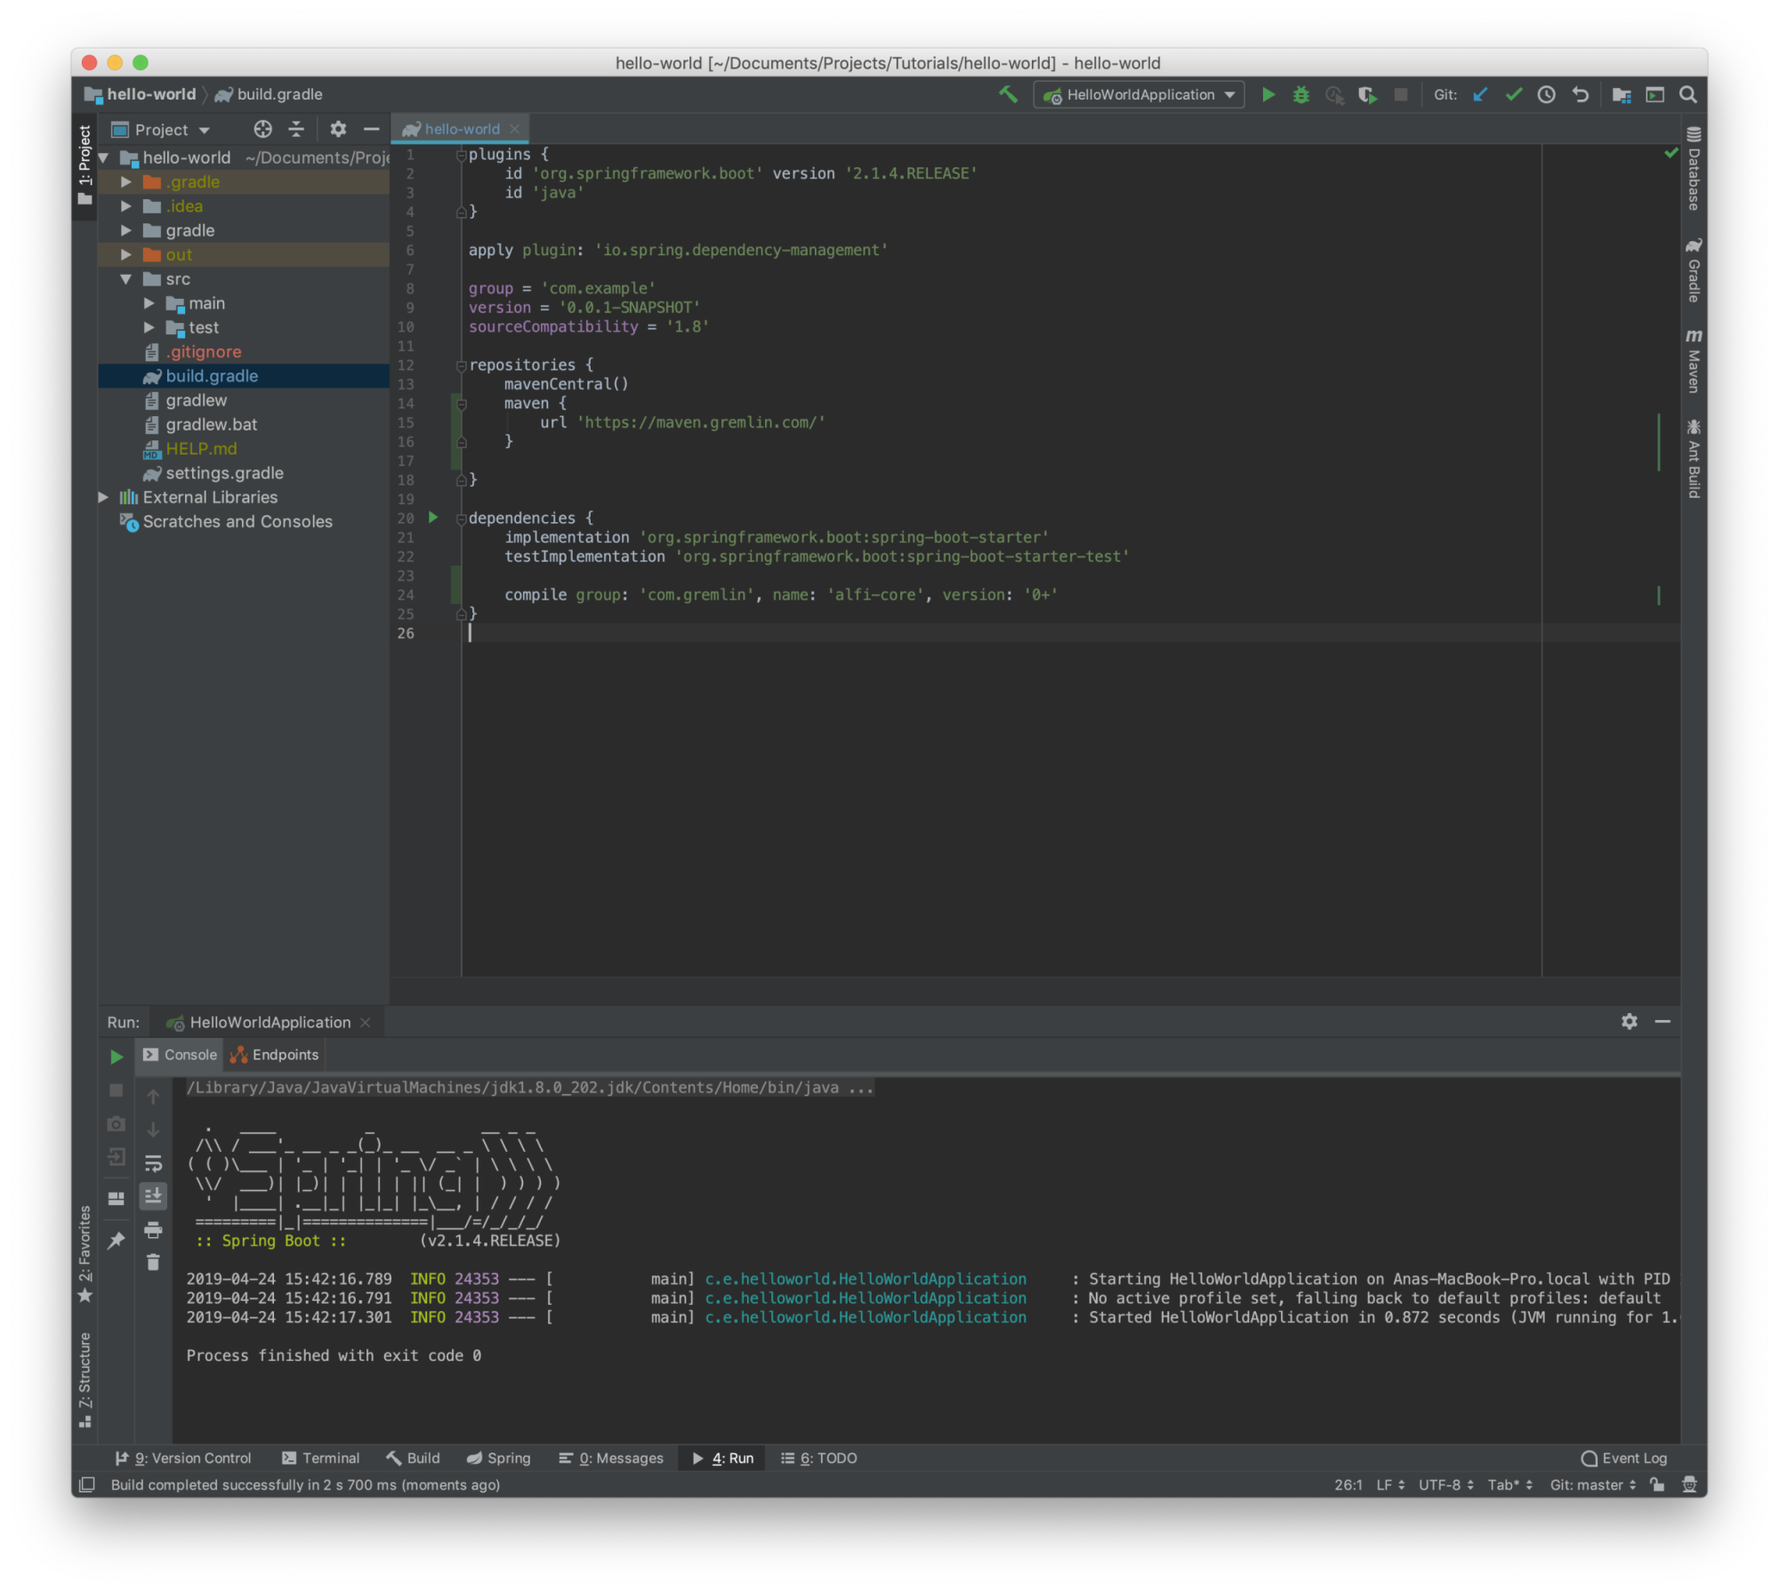Open the Gradle side panel

pyautogui.click(x=1694, y=270)
